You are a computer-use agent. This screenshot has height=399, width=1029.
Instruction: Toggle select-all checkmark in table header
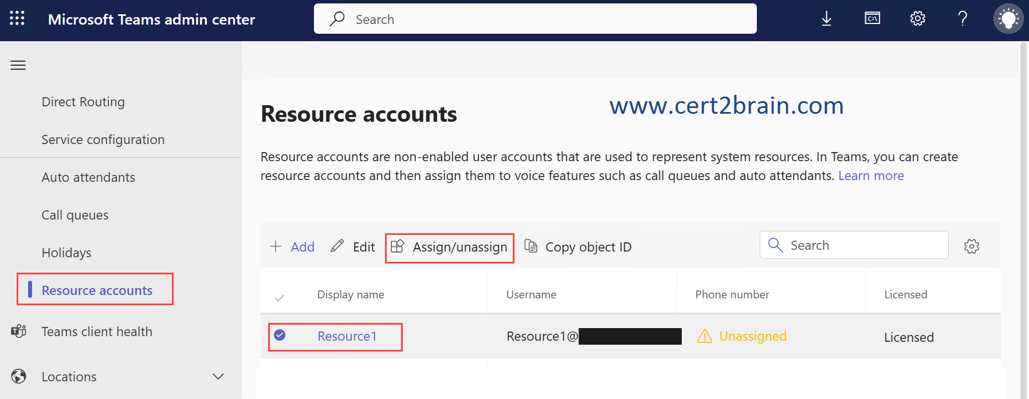(x=280, y=297)
